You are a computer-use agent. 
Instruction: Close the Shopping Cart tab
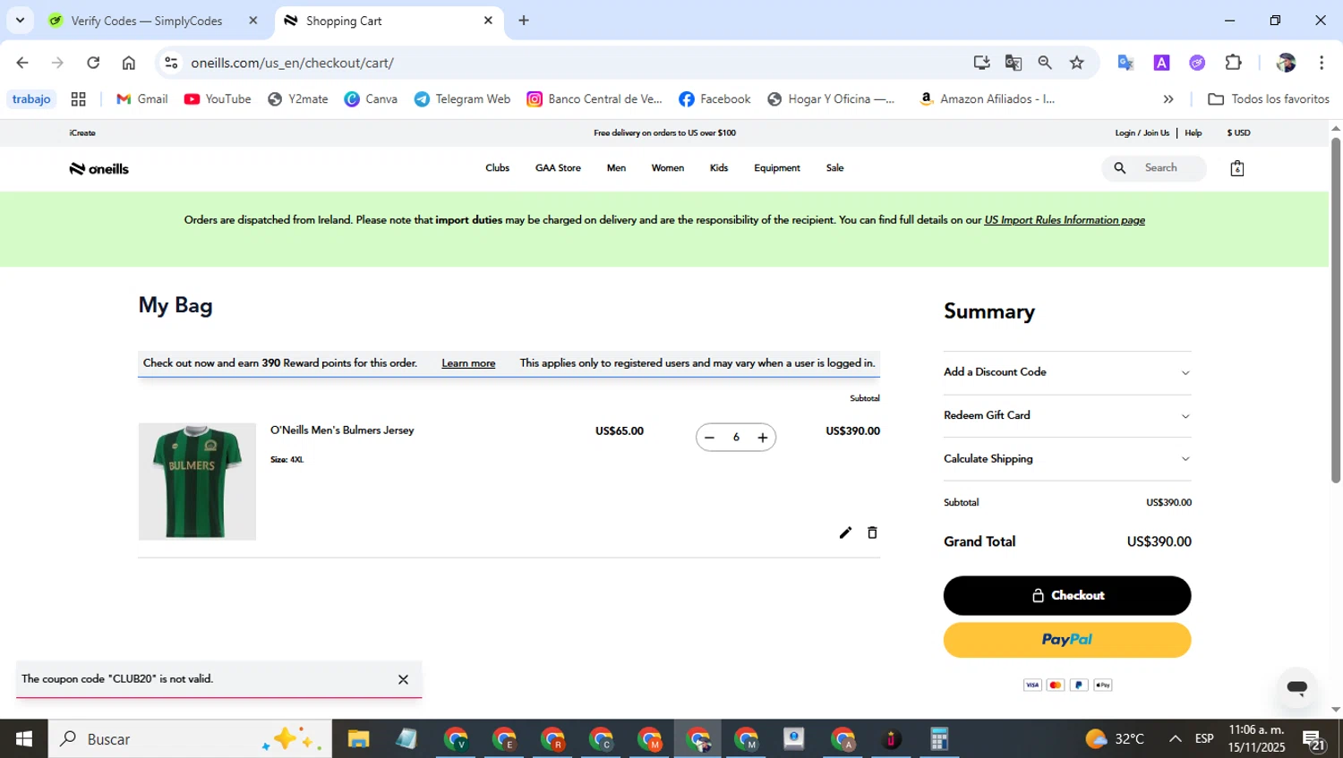(488, 21)
